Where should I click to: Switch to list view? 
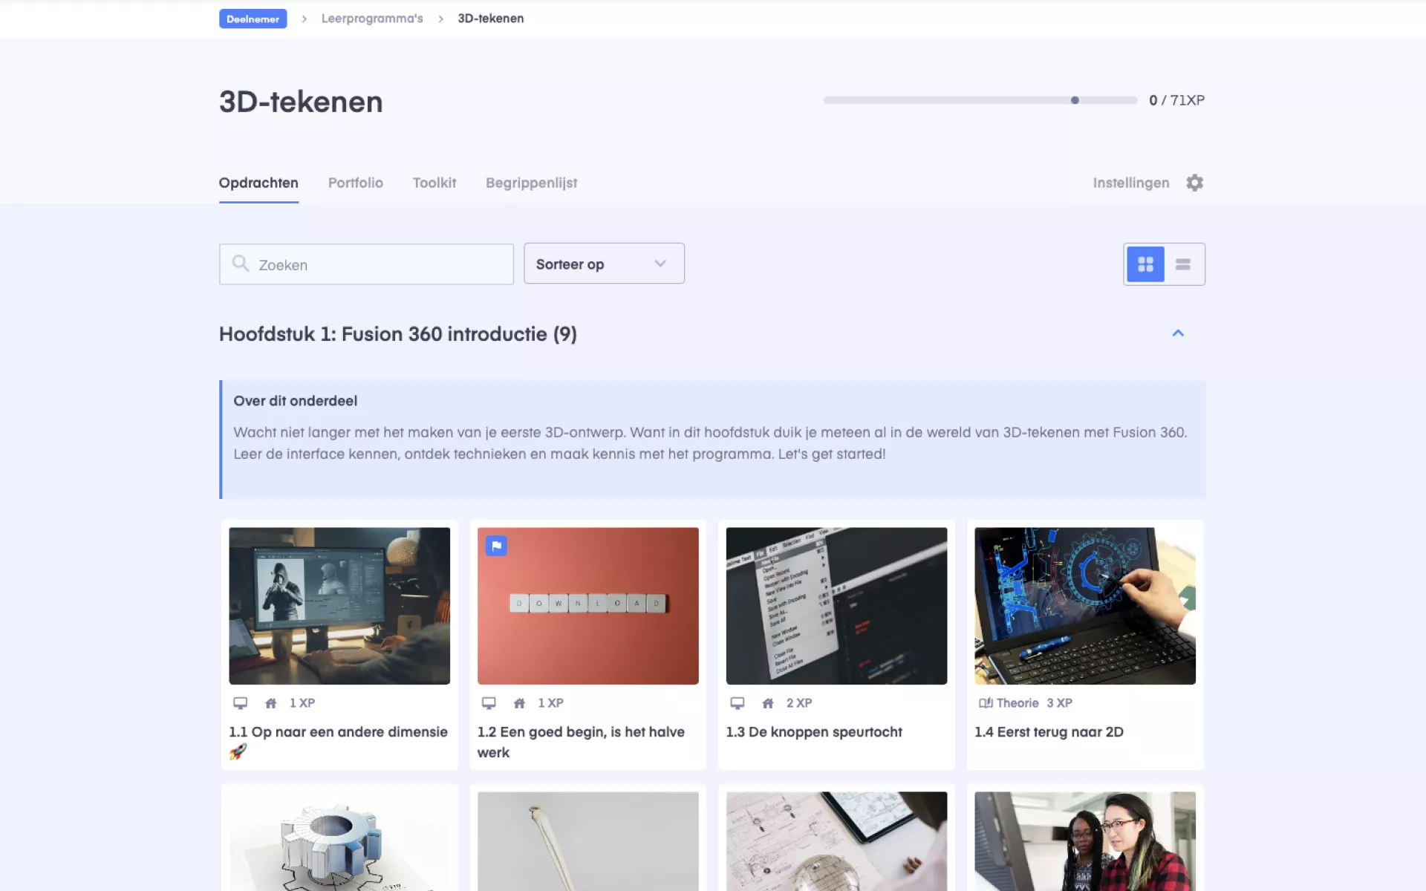click(1183, 264)
